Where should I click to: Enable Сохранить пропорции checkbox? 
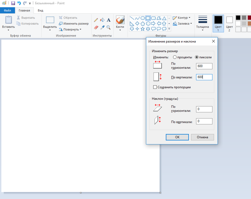coord(155,87)
